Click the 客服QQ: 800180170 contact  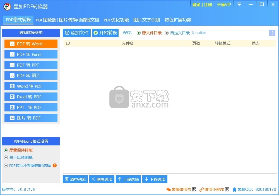[254, 189]
